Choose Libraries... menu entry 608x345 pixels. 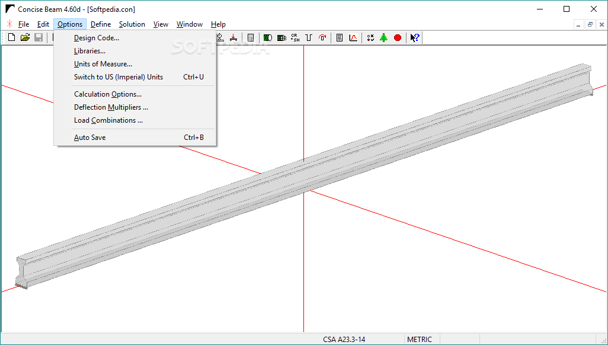[x=135, y=51]
